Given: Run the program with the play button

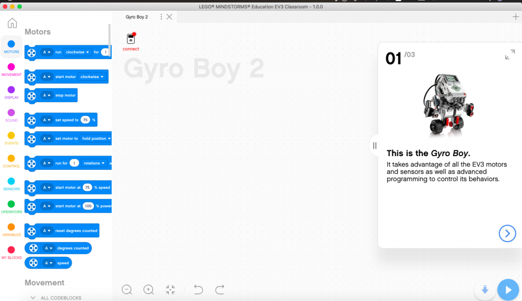Looking at the screenshot, I should [x=508, y=289].
